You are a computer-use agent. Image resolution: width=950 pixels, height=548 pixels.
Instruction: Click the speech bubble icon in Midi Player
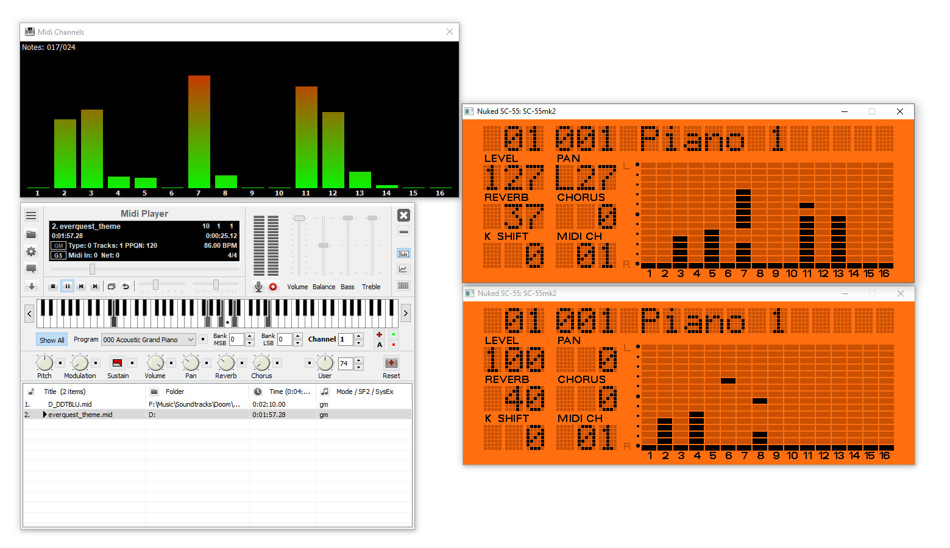pyautogui.click(x=31, y=269)
